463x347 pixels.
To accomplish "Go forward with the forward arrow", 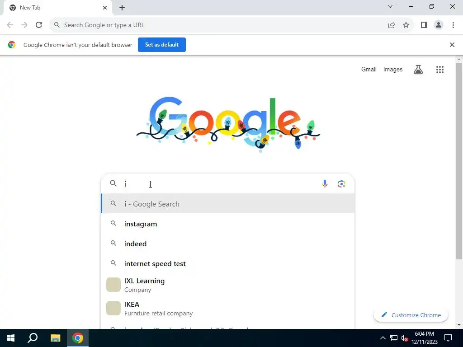I will (x=24, y=25).
